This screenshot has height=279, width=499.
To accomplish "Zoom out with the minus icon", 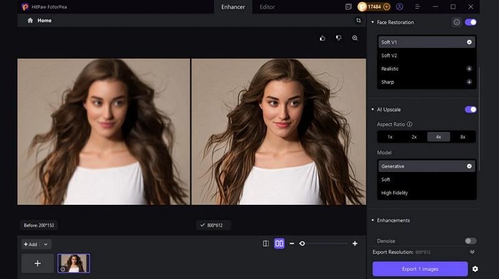I will click(x=292, y=244).
